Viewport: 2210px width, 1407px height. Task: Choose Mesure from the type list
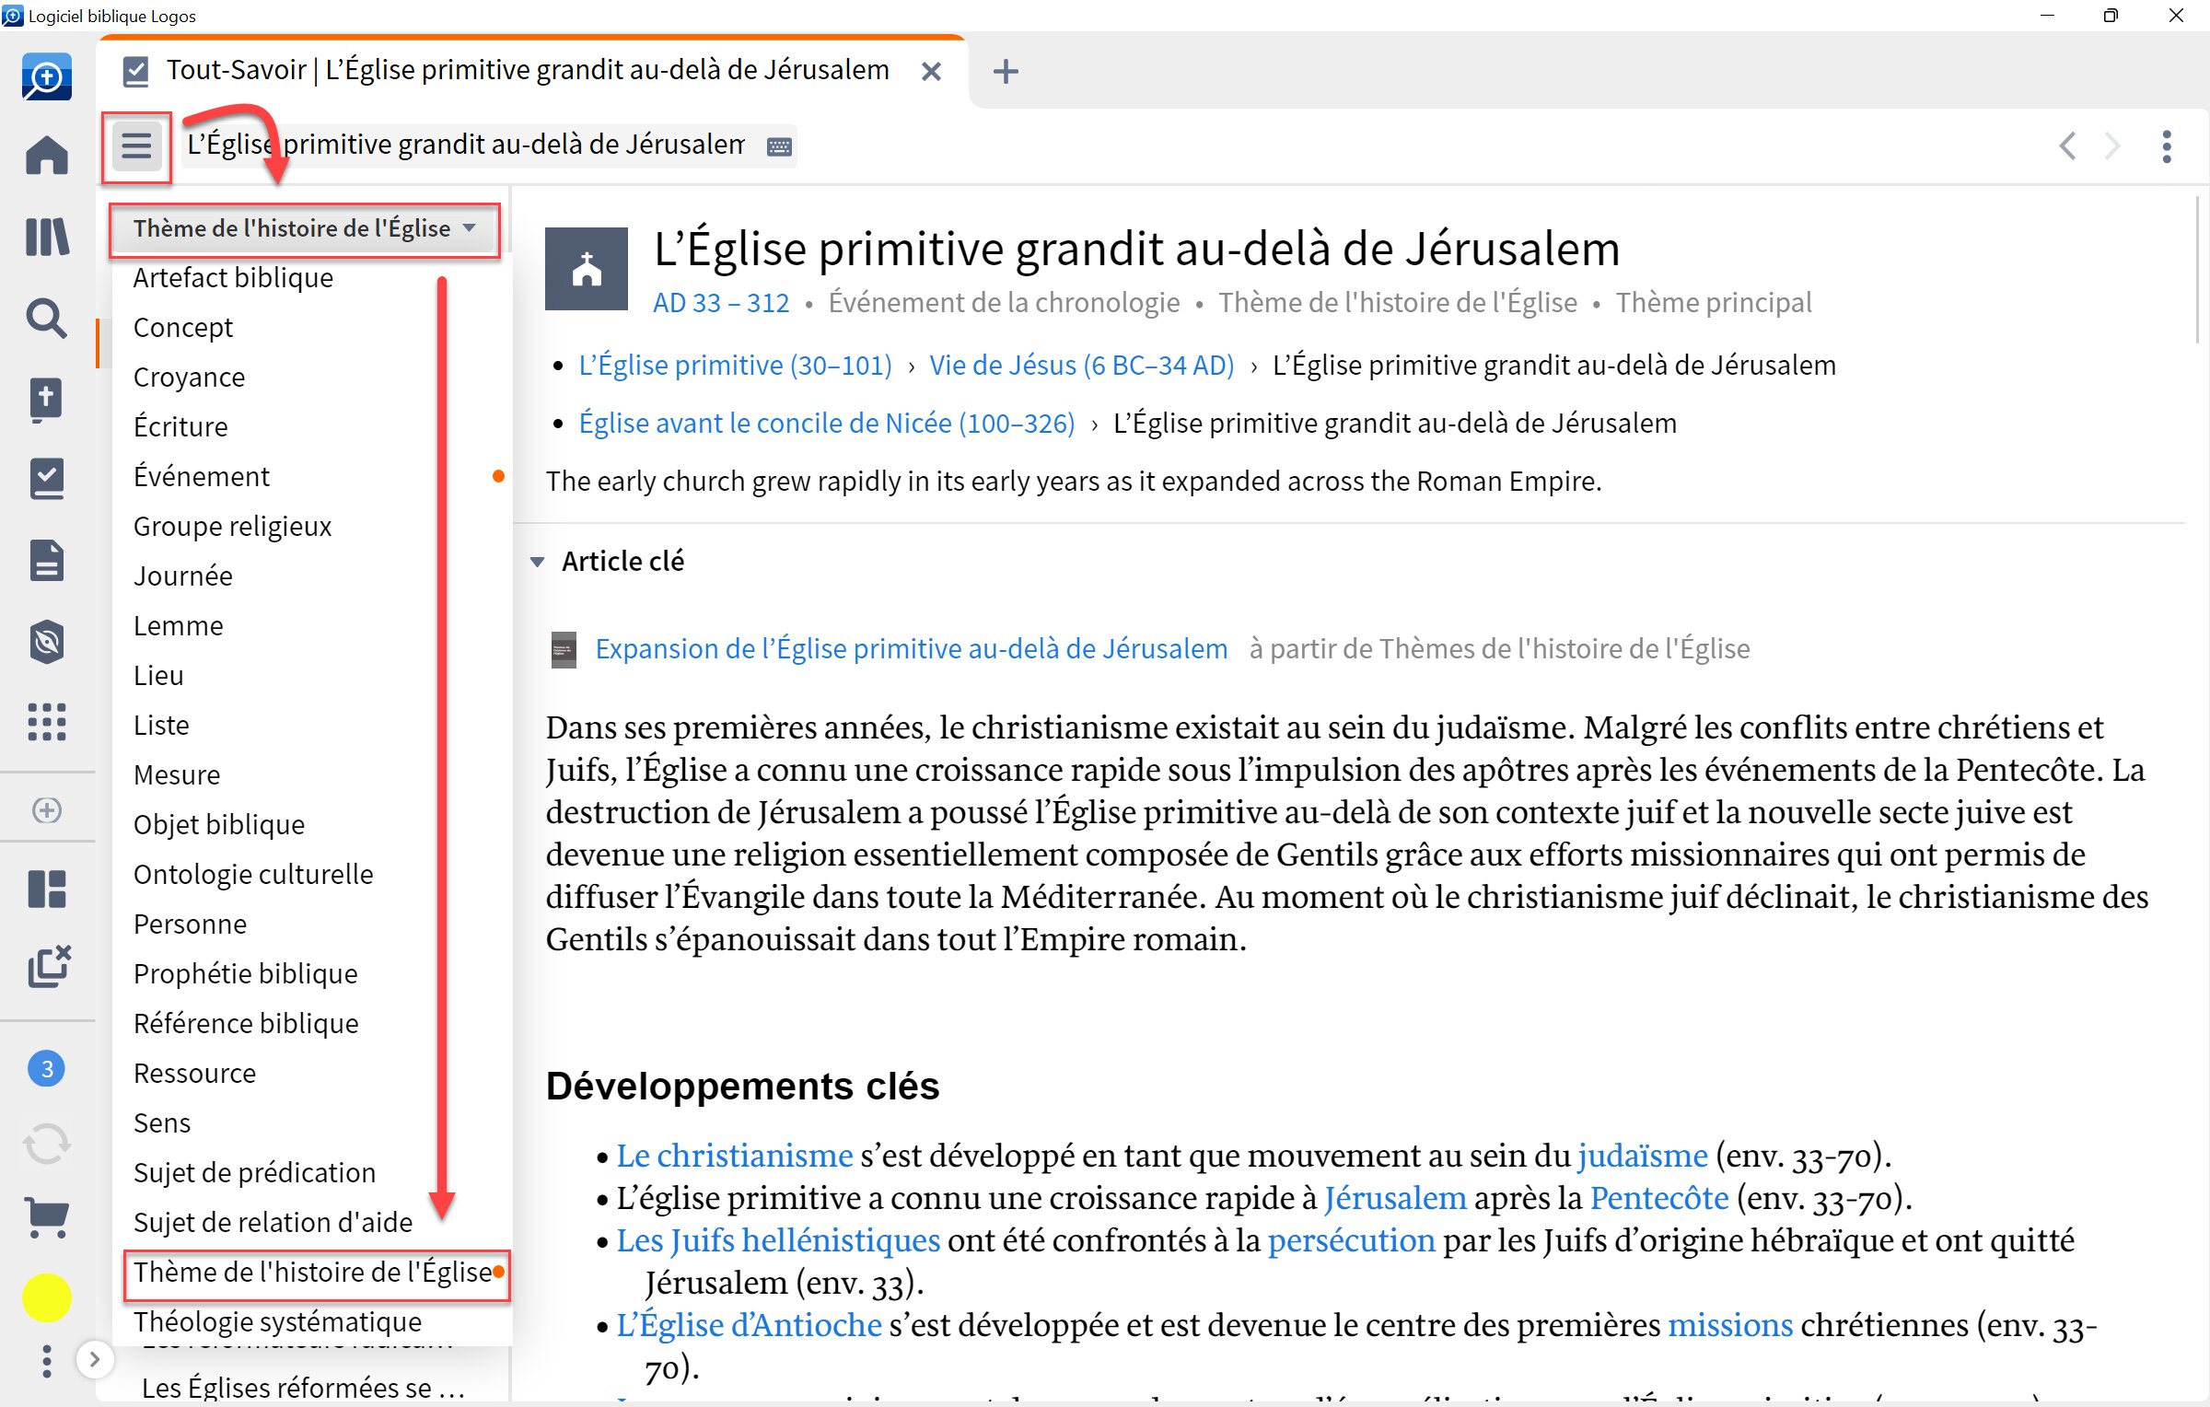click(x=177, y=774)
